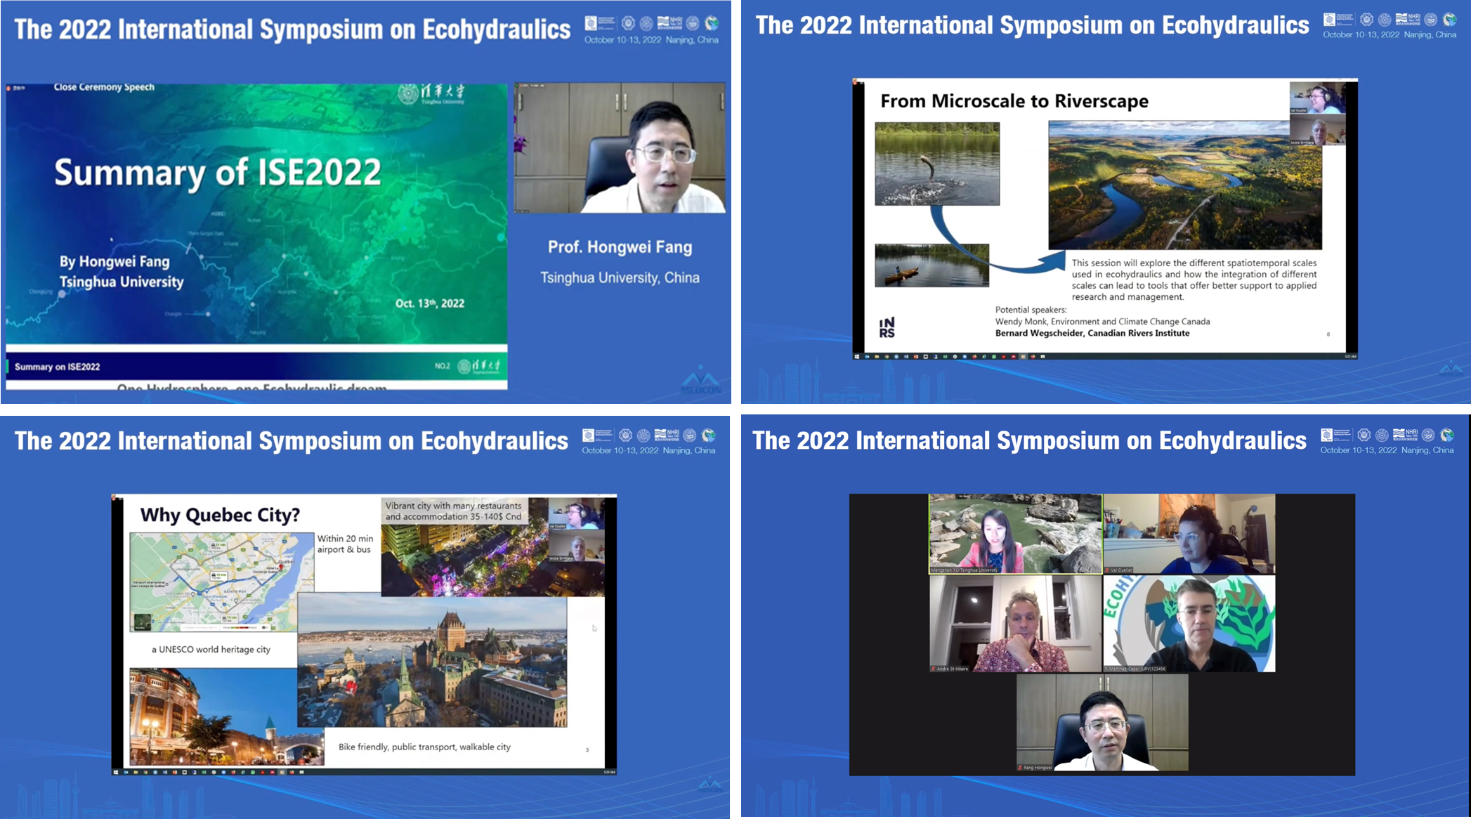Click 'Bernard Wegscheider, Canadian Rivers Institute' text
This screenshot has height=819, width=1471.
point(1092,333)
